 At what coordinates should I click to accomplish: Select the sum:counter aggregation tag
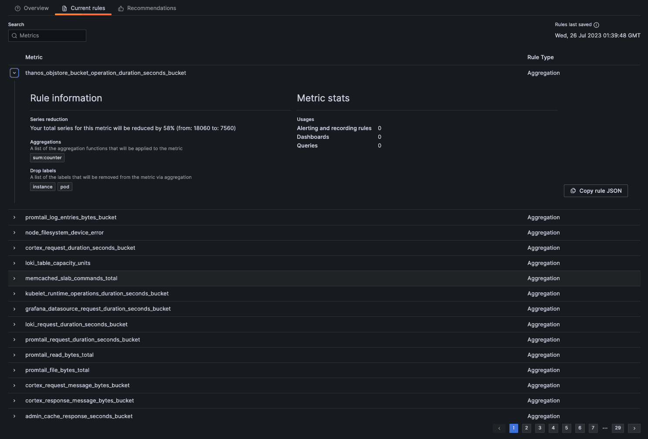(47, 158)
